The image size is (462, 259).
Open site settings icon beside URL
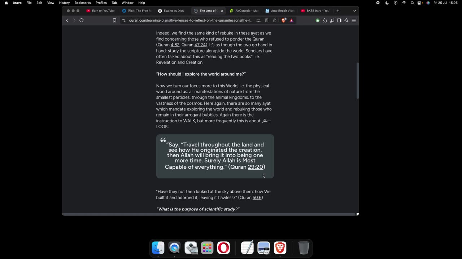tap(124, 21)
